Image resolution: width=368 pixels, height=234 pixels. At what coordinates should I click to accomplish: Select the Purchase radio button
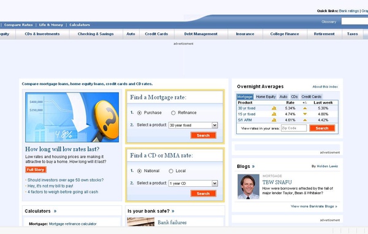coord(139,113)
